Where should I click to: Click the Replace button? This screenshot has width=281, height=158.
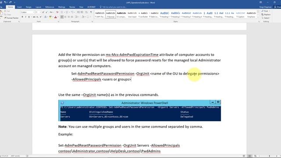[x=266, y=14]
